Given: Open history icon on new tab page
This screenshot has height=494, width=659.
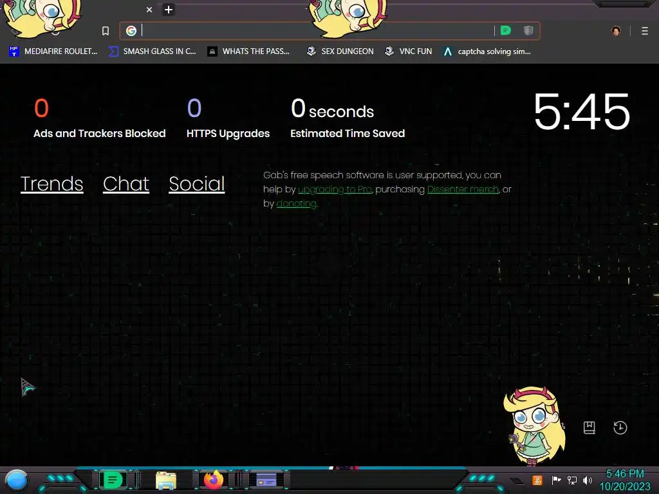Looking at the screenshot, I should (620, 428).
